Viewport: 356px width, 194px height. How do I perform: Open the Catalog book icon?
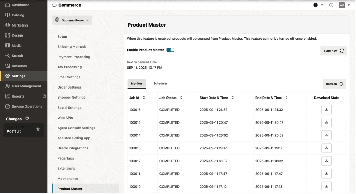(8, 15)
